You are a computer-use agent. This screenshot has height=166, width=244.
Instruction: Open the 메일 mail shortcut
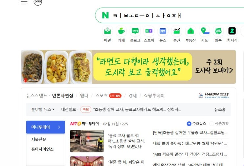pos(107,34)
